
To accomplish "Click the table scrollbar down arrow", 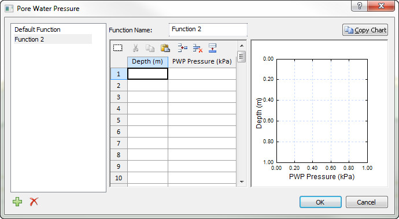I will point(242,182).
